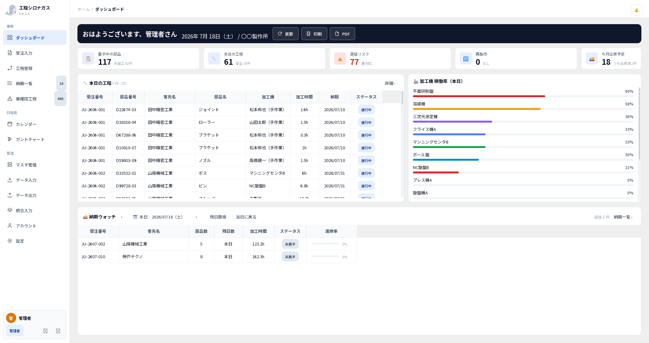Viewport: 649px width, 343px height.
Task: Go to previous day in 納期ウォッチ
Action: (122, 217)
